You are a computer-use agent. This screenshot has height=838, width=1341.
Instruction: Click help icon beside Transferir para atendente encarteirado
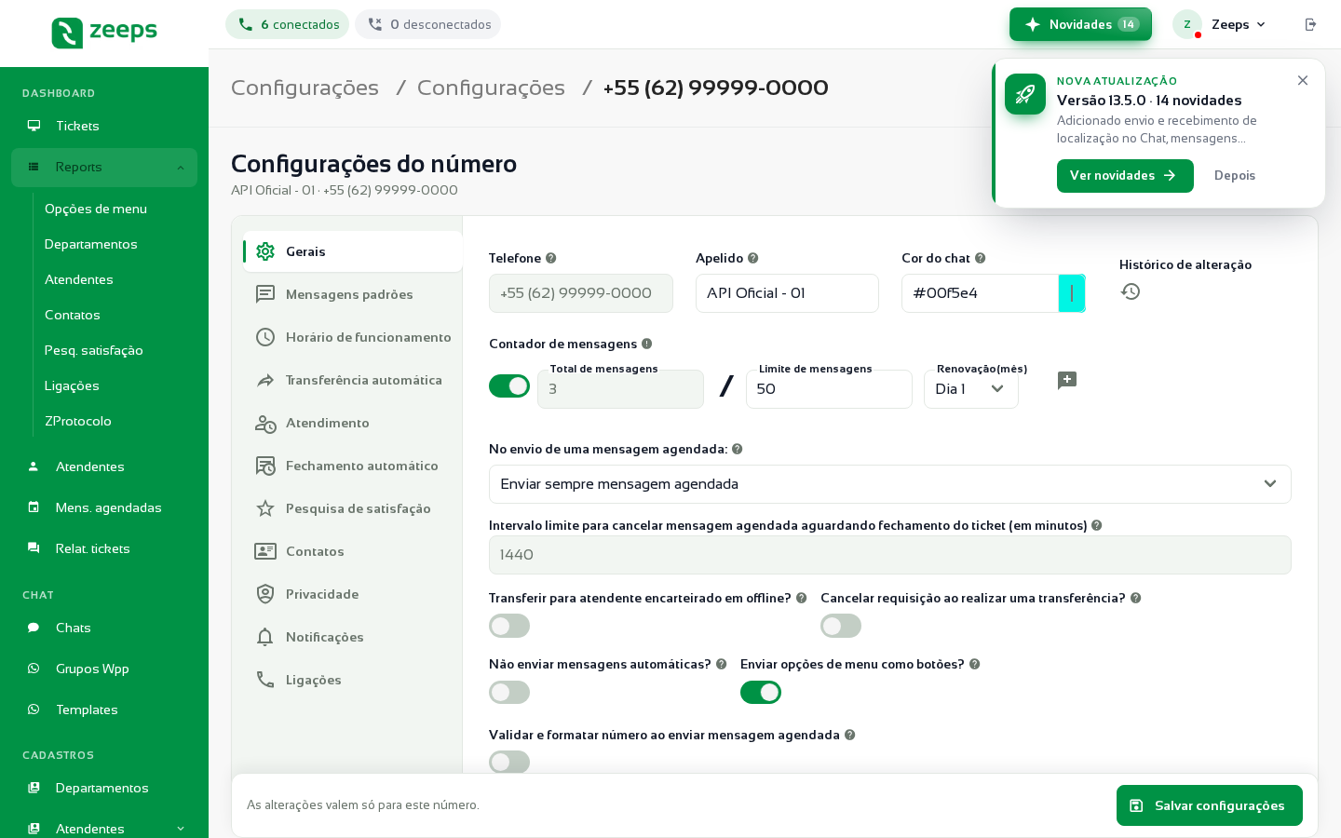pos(802,598)
